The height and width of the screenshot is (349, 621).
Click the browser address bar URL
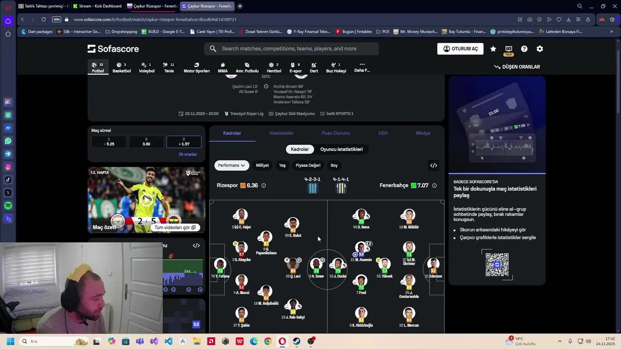point(155,19)
